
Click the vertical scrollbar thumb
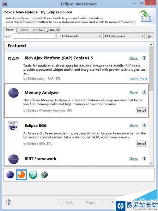(x=151, y=69)
